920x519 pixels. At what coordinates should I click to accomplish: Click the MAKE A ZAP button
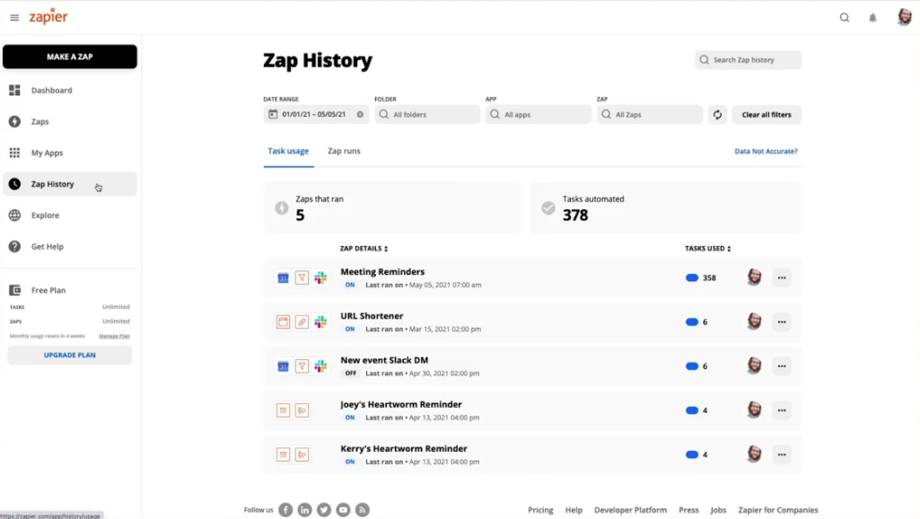(69, 56)
